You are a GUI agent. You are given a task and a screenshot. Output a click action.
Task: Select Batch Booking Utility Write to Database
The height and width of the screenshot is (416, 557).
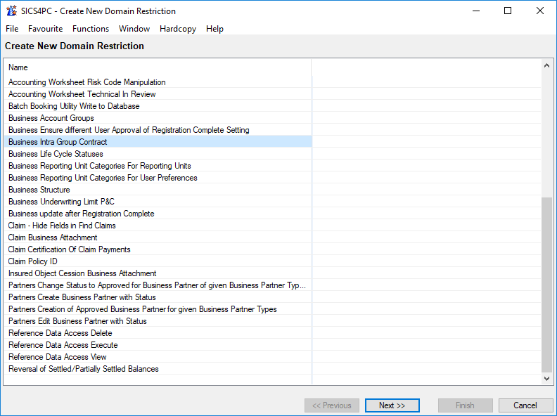tap(74, 106)
